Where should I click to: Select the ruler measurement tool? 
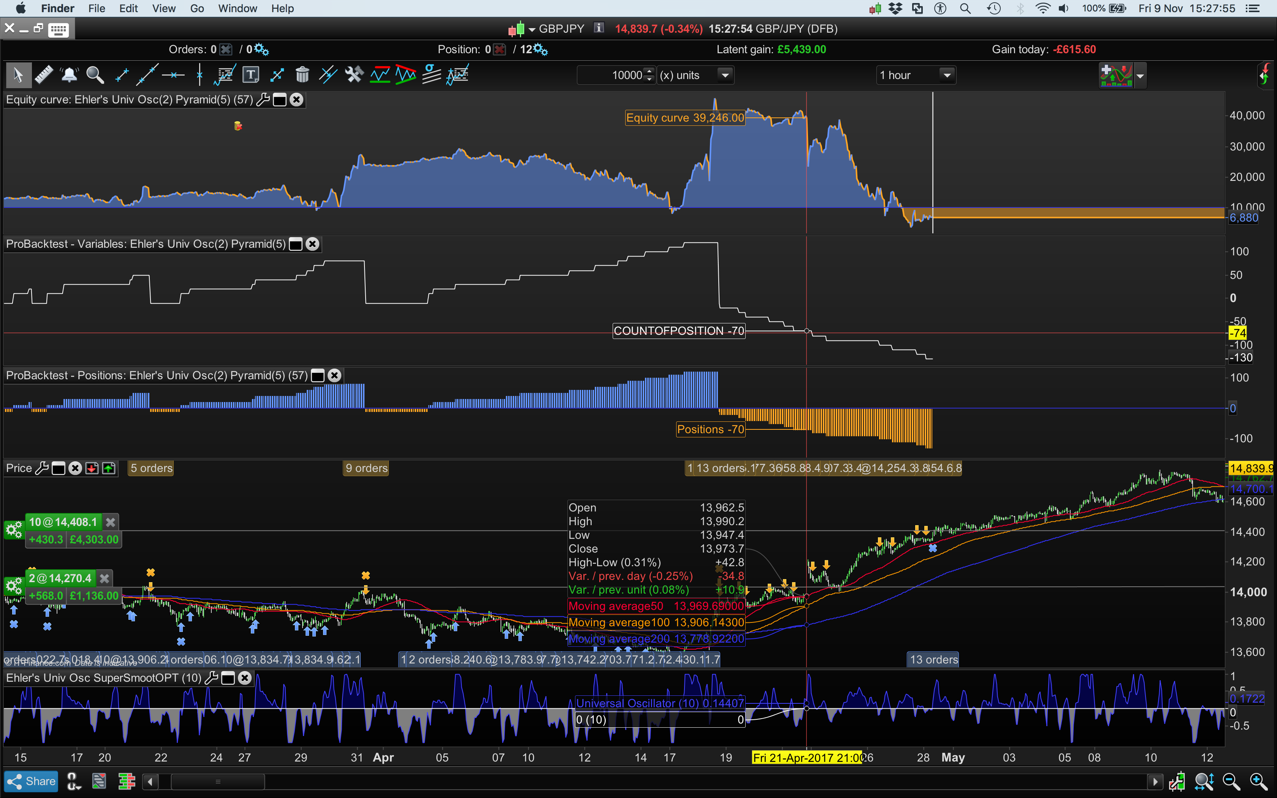pos(44,75)
